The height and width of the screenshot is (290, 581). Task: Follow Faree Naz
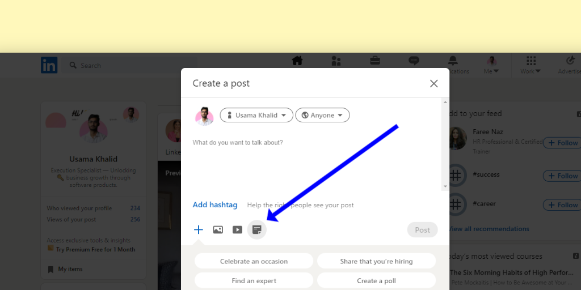point(562,143)
